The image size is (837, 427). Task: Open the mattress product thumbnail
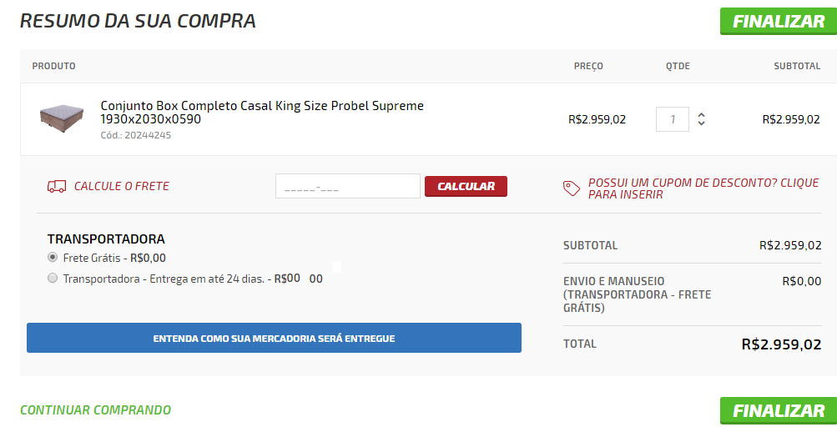[63, 118]
